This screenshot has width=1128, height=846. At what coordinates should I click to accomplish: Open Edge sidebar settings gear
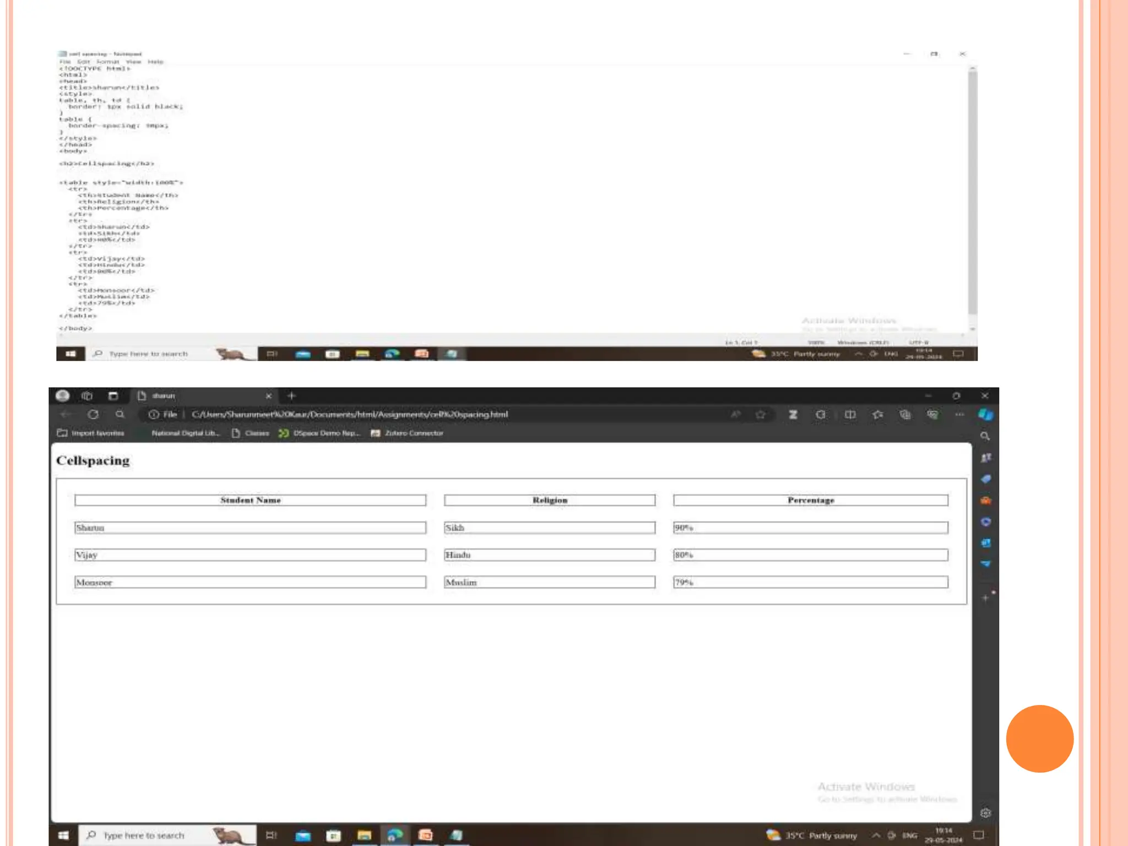(x=985, y=813)
